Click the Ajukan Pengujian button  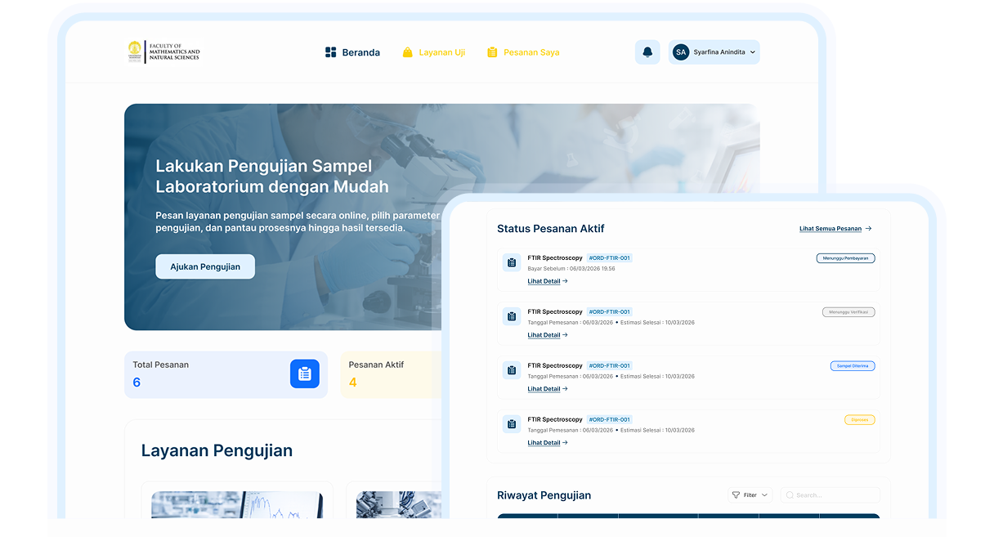click(x=205, y=266)
